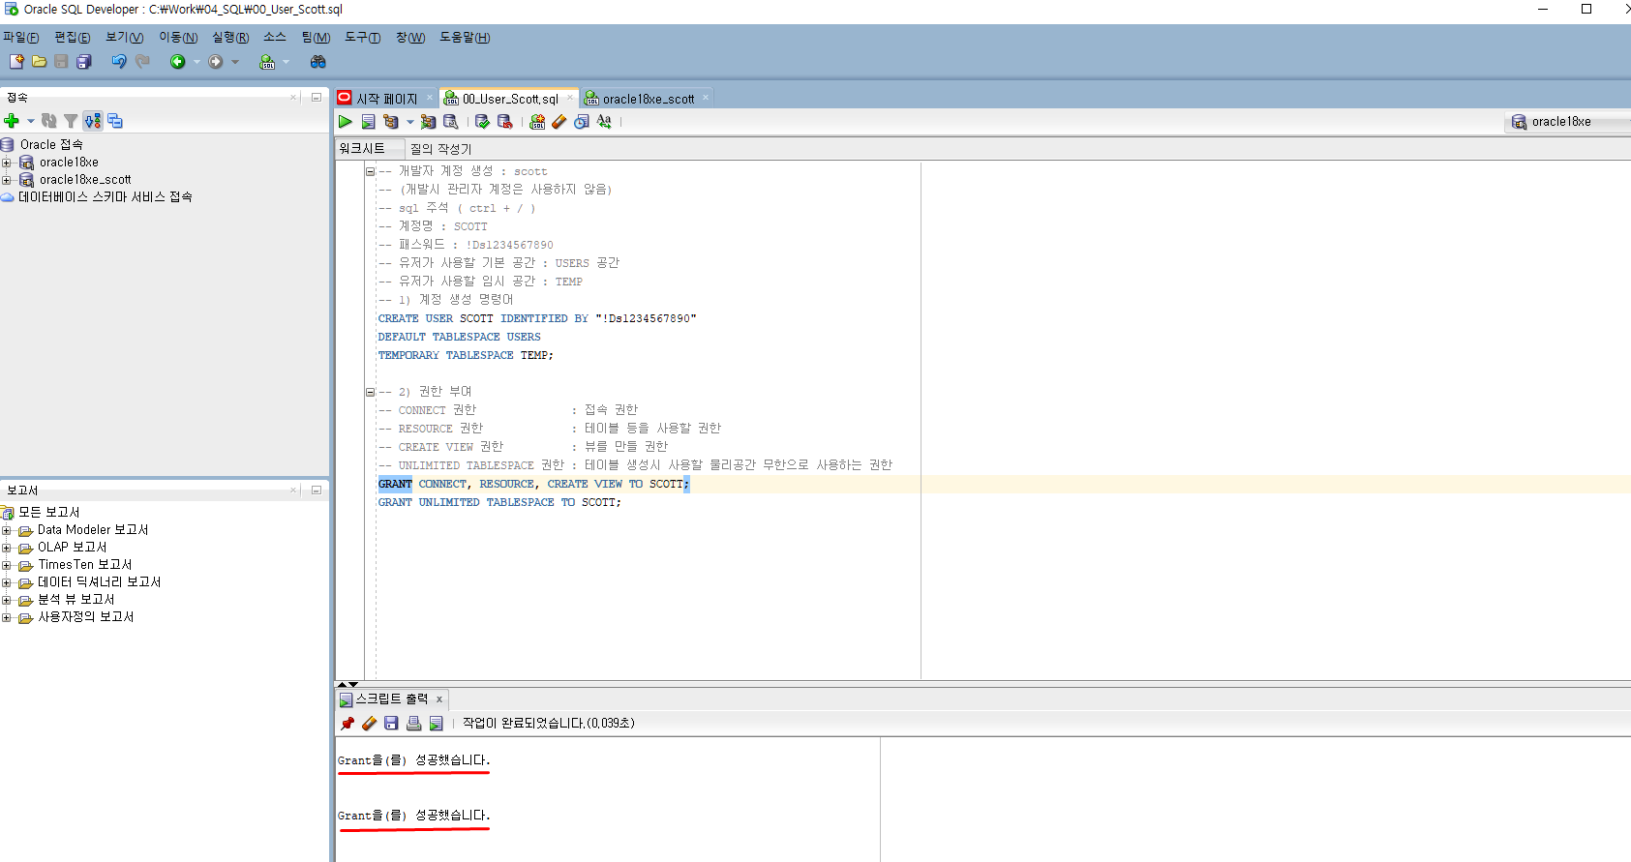Screen dimensions: 1631x862
Task: Click the To Upper/Lower case icon
Action: (604, 122)
